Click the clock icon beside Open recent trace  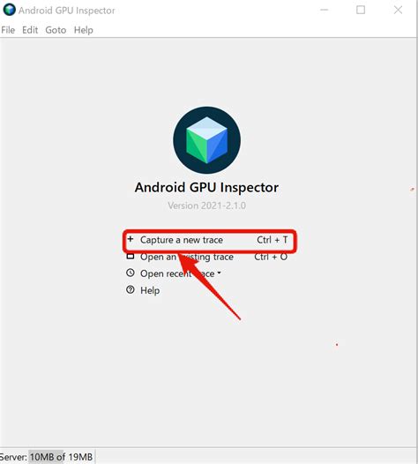pyautogui.click(x=131, y=273)
